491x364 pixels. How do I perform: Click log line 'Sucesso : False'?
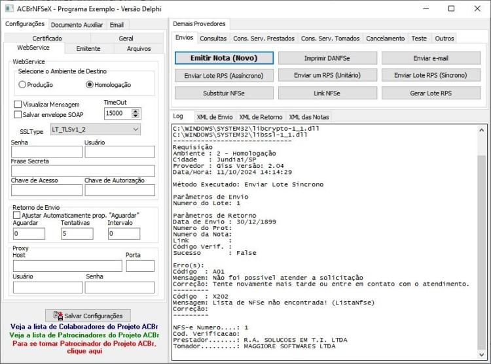coord(215,253)
